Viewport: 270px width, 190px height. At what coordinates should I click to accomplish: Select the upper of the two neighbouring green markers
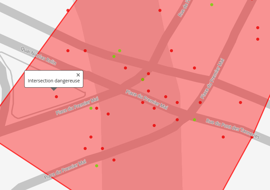pos(120,51)
